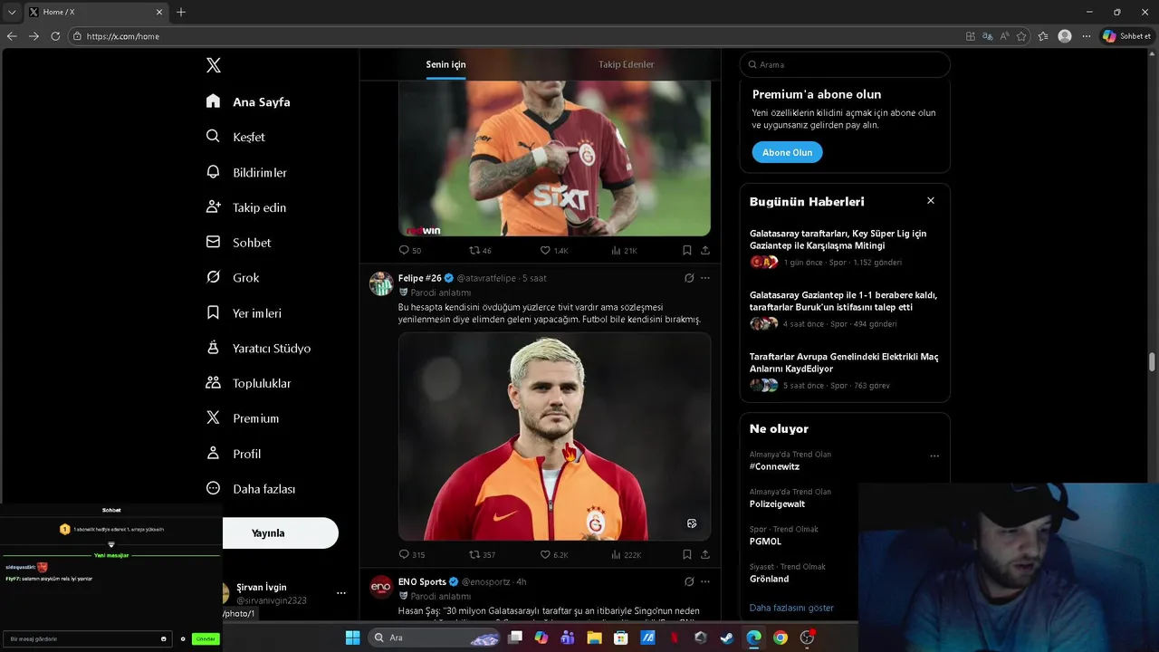
Task: Click the Yer imleri bookmark icon
Action: point(214,312)
